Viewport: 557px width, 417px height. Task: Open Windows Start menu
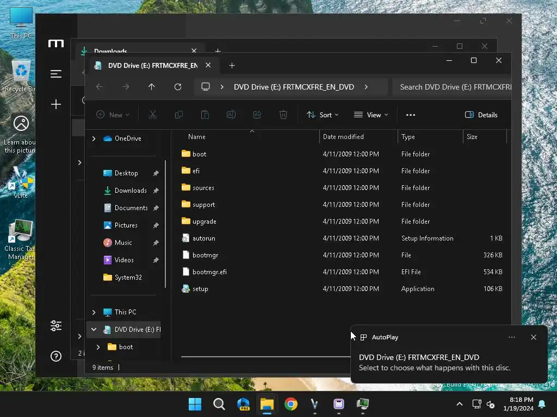pos(195,404)
